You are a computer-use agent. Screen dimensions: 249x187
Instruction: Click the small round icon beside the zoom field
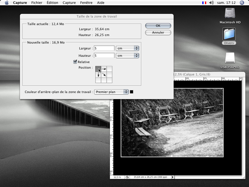tap(127, 177)
